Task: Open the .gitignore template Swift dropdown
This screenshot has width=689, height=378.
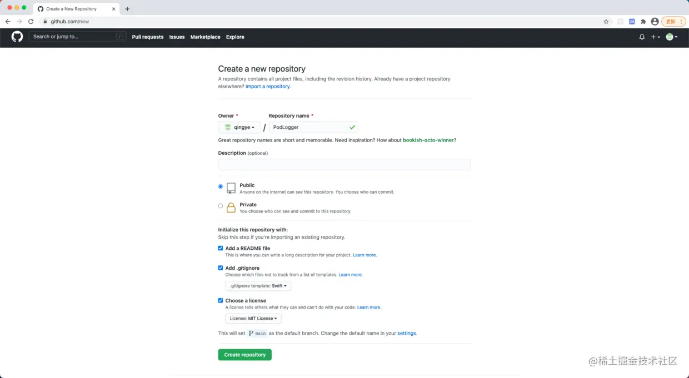Action: point(258,286)
